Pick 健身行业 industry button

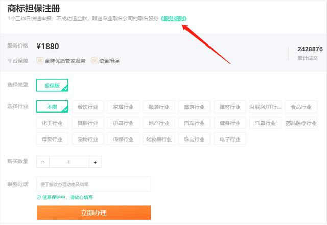(230, 123)
